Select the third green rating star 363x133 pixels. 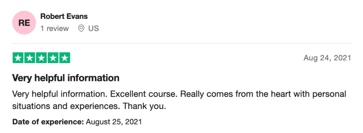click(41, 58)
